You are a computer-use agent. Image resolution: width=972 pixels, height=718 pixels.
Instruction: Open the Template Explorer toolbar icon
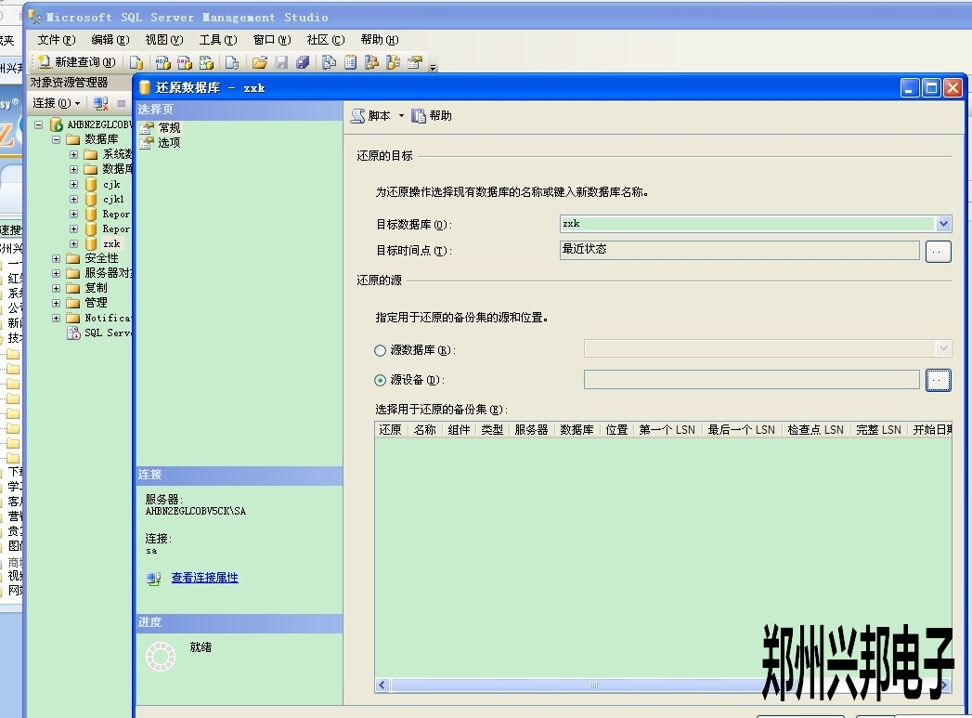pyautogui.click(x=393, y=62)
